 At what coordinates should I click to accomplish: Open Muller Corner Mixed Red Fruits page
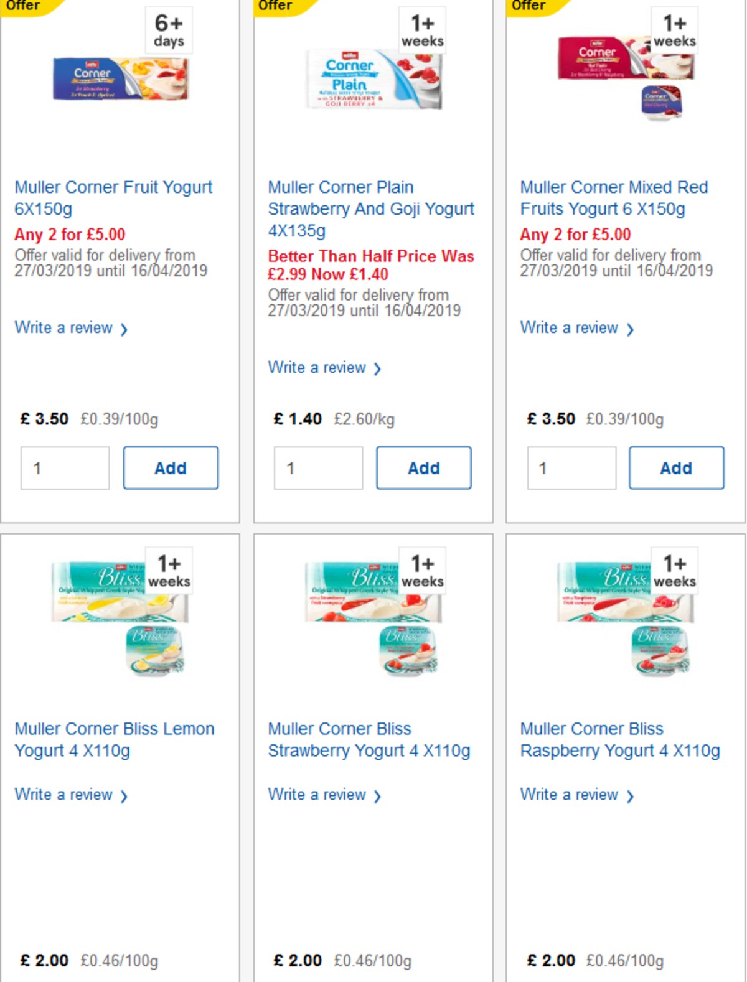(x=613, y=198)
